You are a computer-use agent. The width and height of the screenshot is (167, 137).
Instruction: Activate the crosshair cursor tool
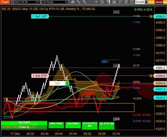[96, 2]
